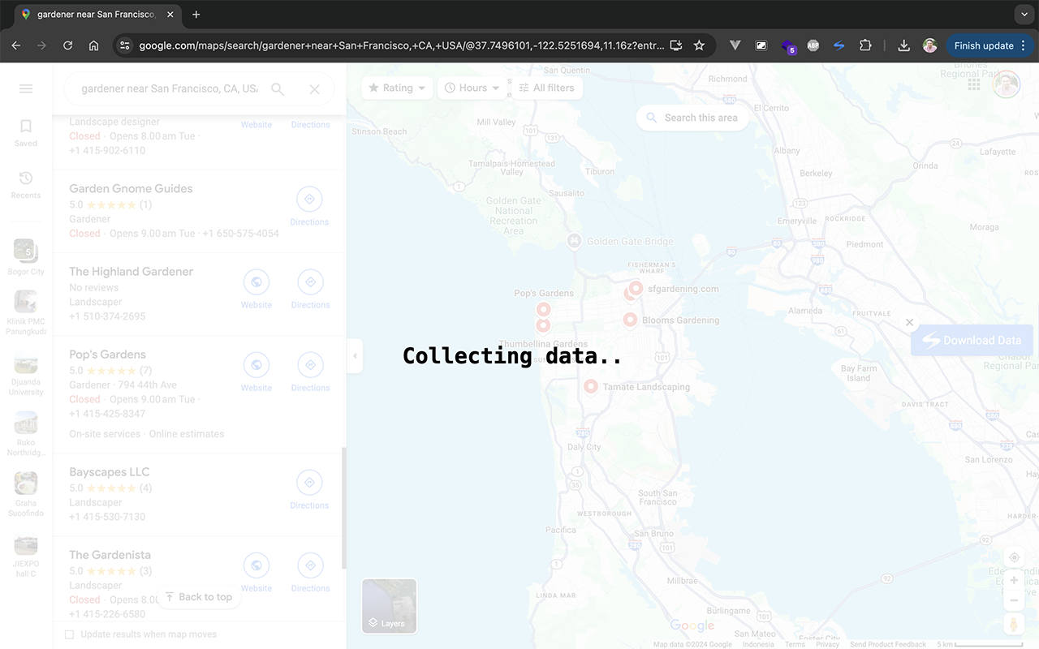Bookmark this page with star icon
Image resolution: width=1039 pixels, height=649 pixels.
699,45
